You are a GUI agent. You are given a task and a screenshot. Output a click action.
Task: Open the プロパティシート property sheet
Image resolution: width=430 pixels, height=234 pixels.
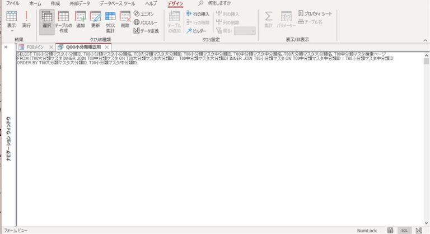(x=317, y=13)
